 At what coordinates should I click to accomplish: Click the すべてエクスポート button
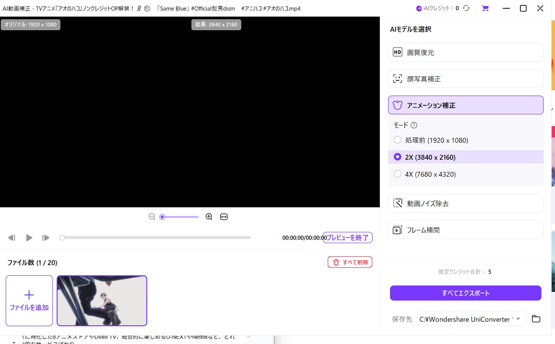[x=466, y=293]
